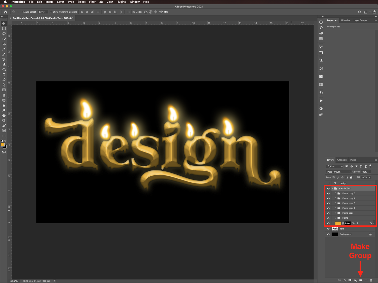
Task: Enable Show Transform Controls checkbox
Action: click(x=51, y=12)
